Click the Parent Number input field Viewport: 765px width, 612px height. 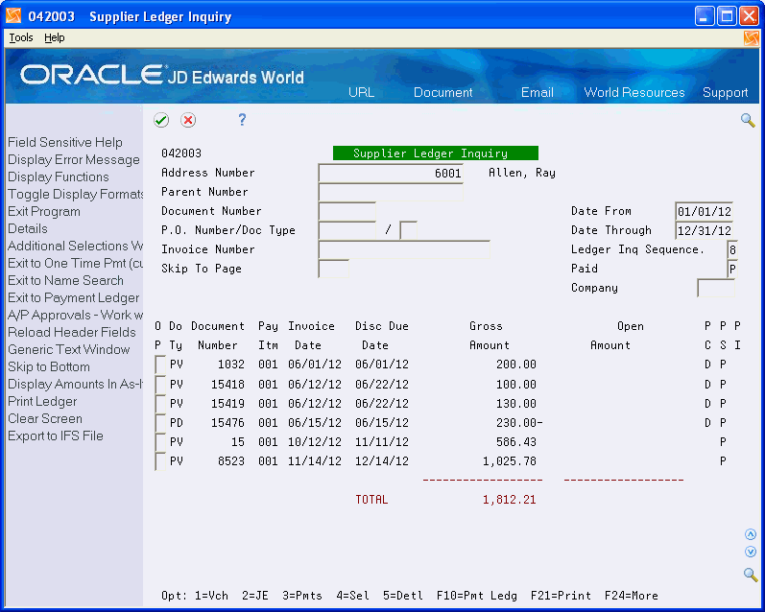(391, 192)
